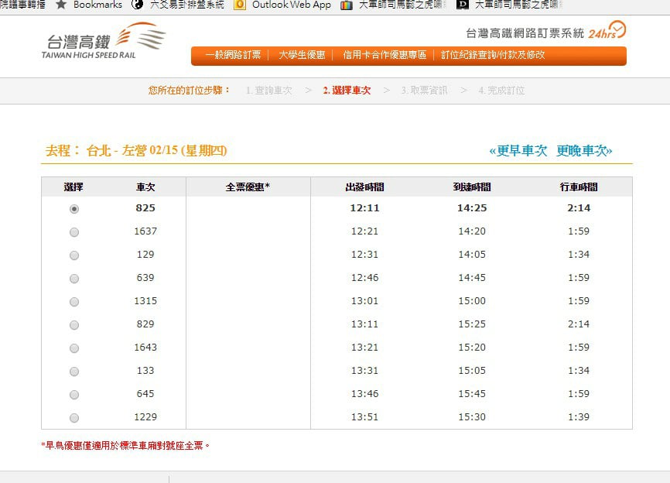Click arrival time 14:45
670x483 pixels.
(472, 278)
